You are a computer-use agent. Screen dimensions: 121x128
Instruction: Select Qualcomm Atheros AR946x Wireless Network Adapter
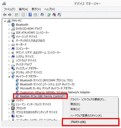coord(55,92)
